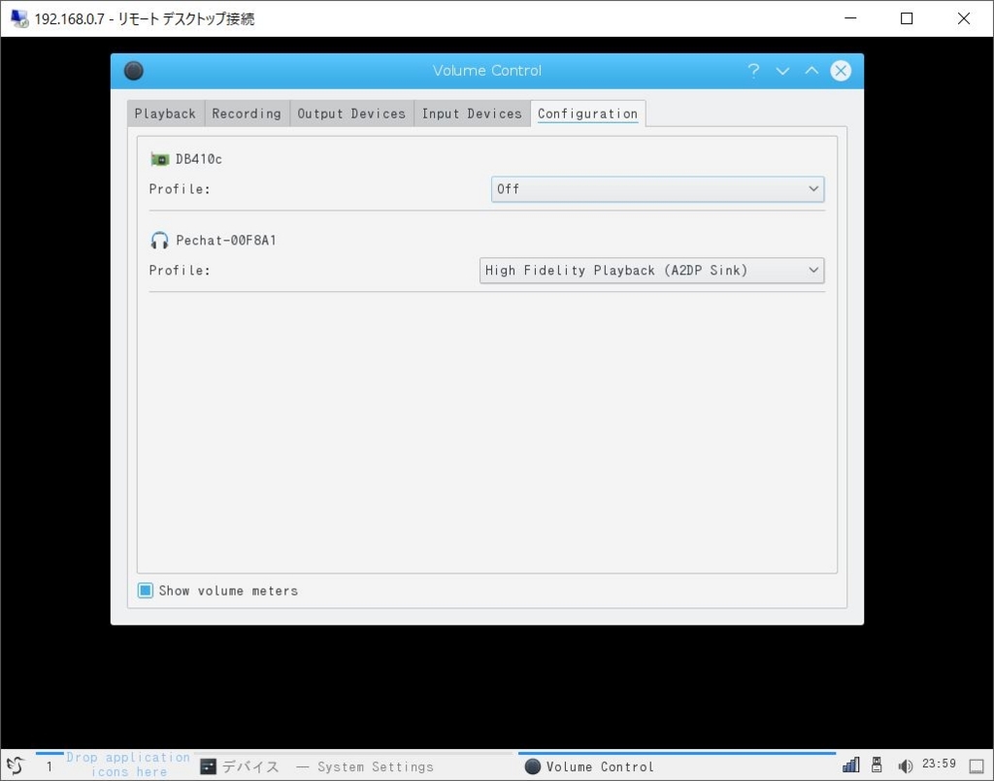Minimize Volume Control with the down chevron

pyautogui.click(x=783, y=71)
